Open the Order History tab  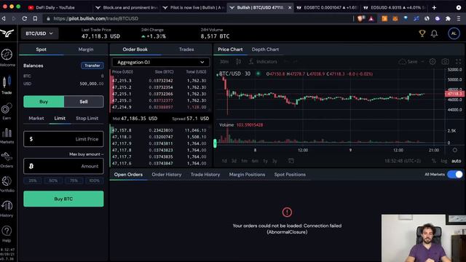[167, 175]
